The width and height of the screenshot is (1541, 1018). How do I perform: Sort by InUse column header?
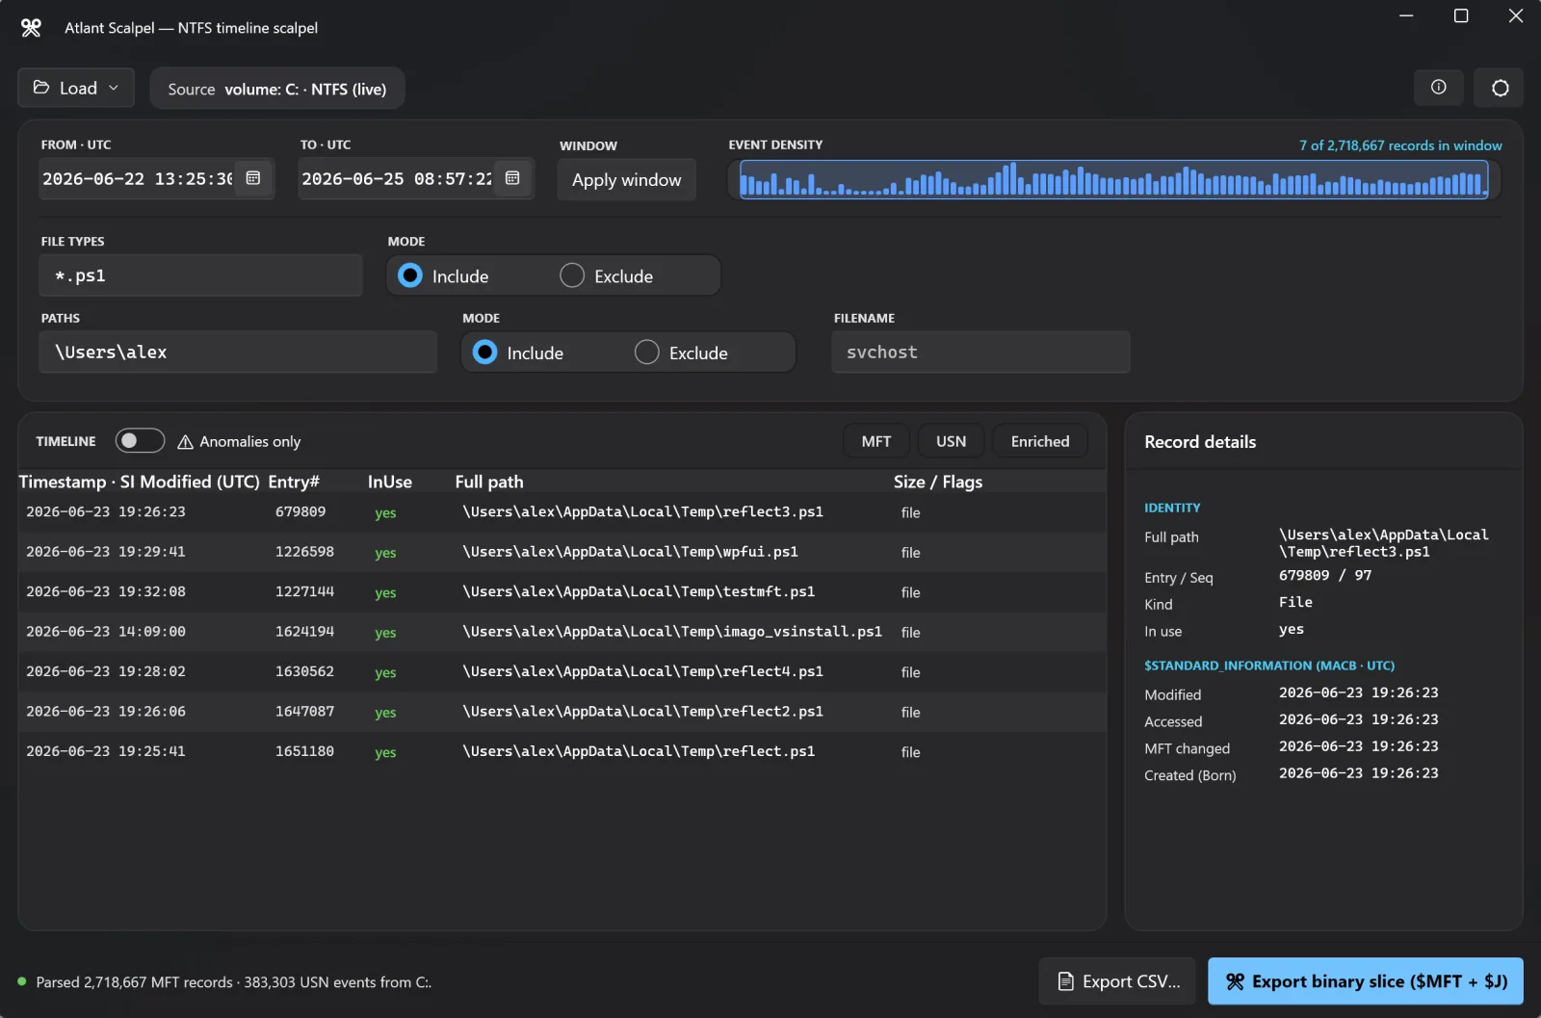coord(390,482)
